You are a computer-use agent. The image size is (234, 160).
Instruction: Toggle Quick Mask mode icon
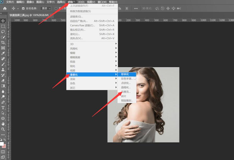coord(3,152)
